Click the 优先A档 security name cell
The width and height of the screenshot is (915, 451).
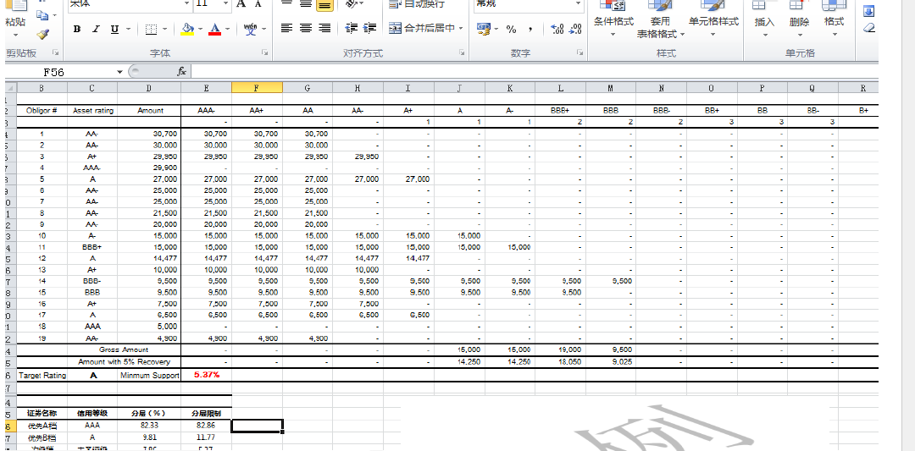pos(42,426)
